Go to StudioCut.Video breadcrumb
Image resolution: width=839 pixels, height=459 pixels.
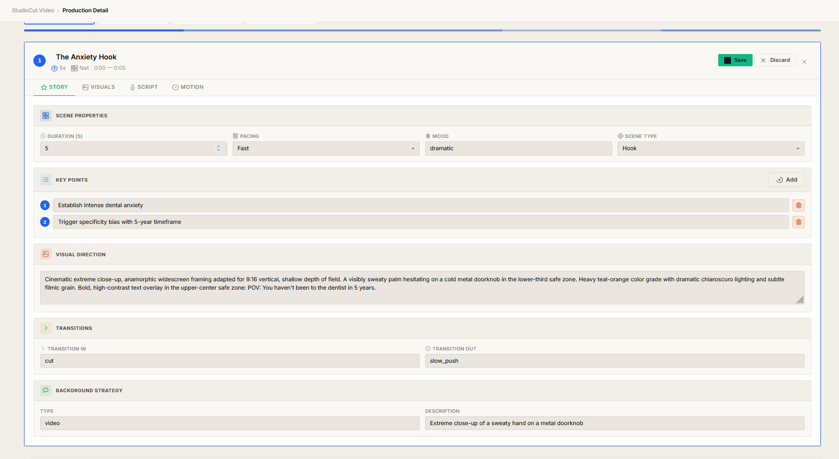click(33, 10)
